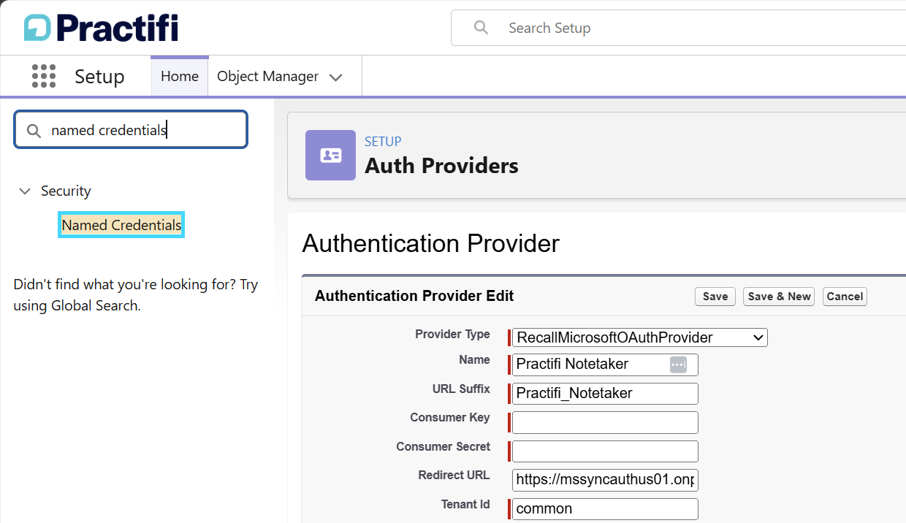Click the Quick Find named credentials box
This screenshot has height=523, width=906.
131,130
